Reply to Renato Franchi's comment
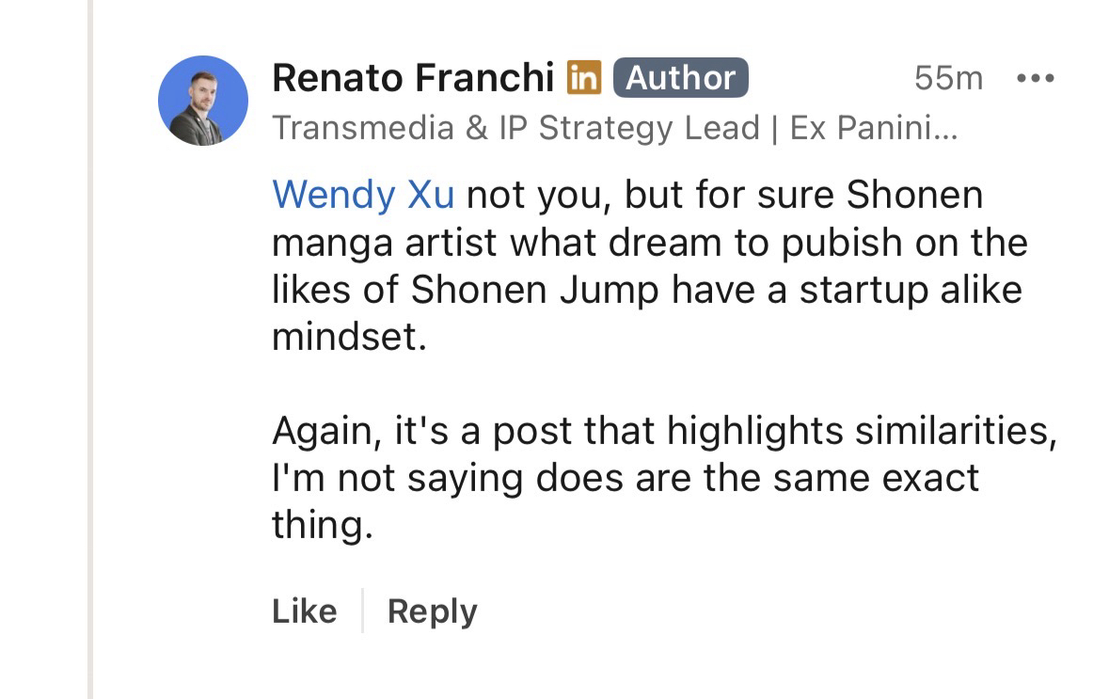The width and height of the screenshot is (1109, 699). pyautogui.click(x=432, y=612)
